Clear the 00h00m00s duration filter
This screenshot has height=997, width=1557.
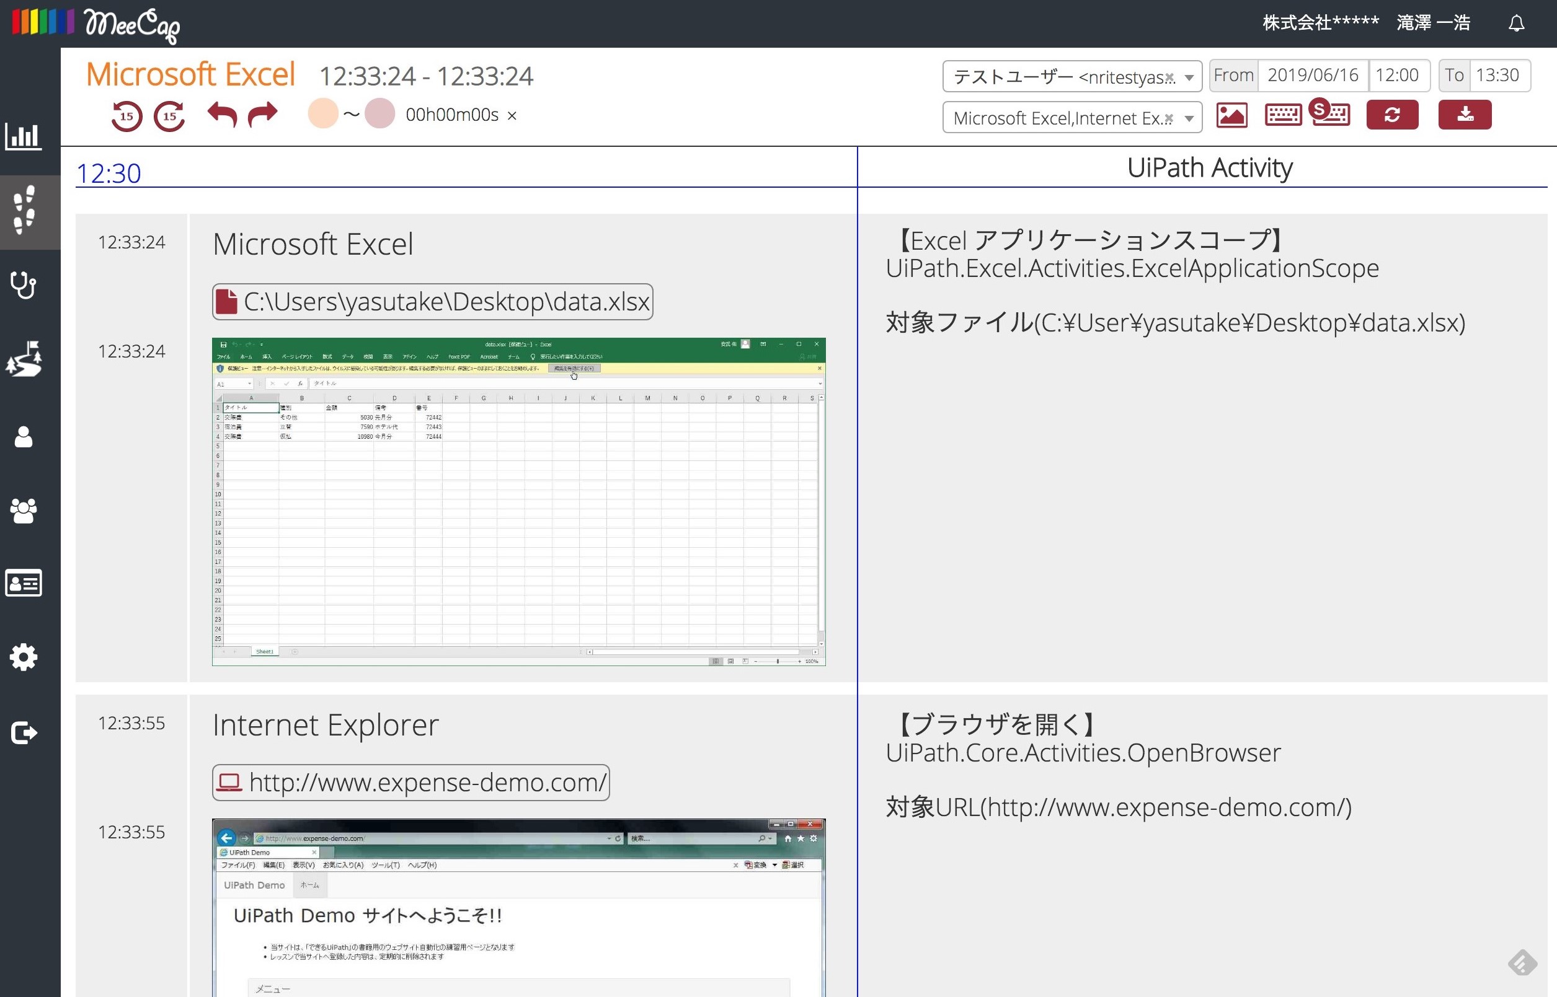(x=512, y=116)
